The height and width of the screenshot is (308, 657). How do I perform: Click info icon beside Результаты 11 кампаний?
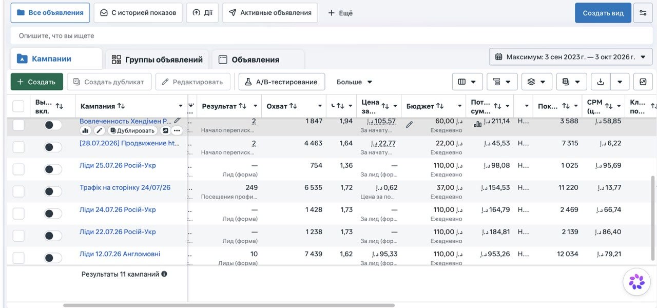pyautogui.click(x=164, y=274)
